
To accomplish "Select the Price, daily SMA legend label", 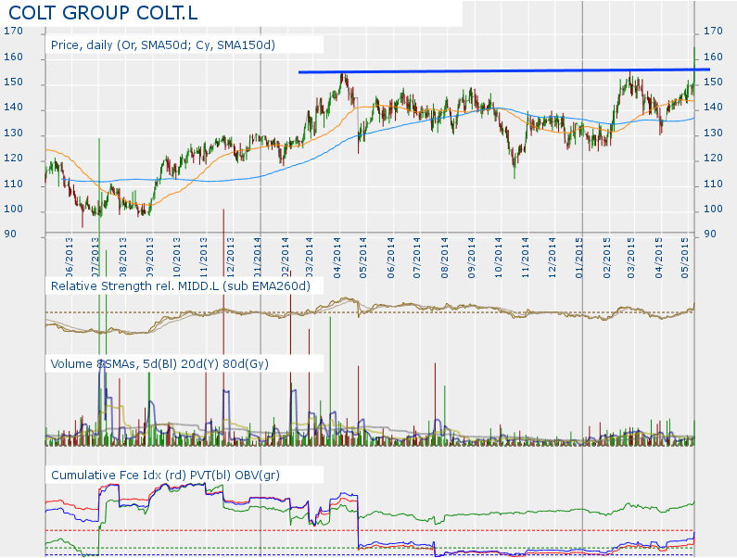I will click(x=162, y=45).
